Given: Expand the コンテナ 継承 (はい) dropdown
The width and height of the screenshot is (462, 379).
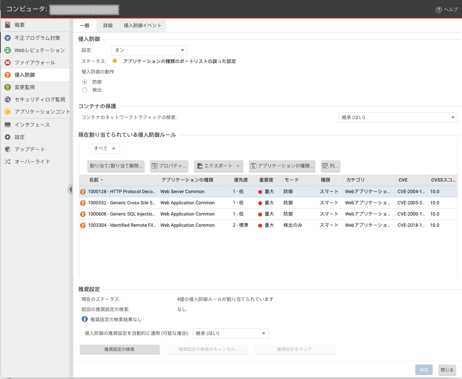Looking at the screenshot, I should point(398,118).
